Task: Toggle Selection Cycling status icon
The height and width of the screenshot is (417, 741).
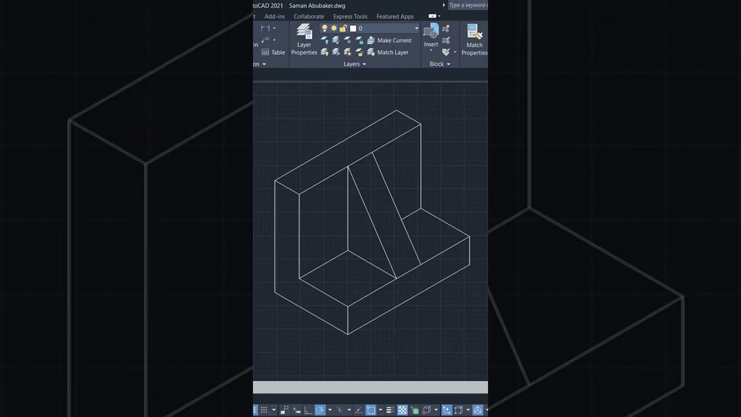Action: (414, 410)
